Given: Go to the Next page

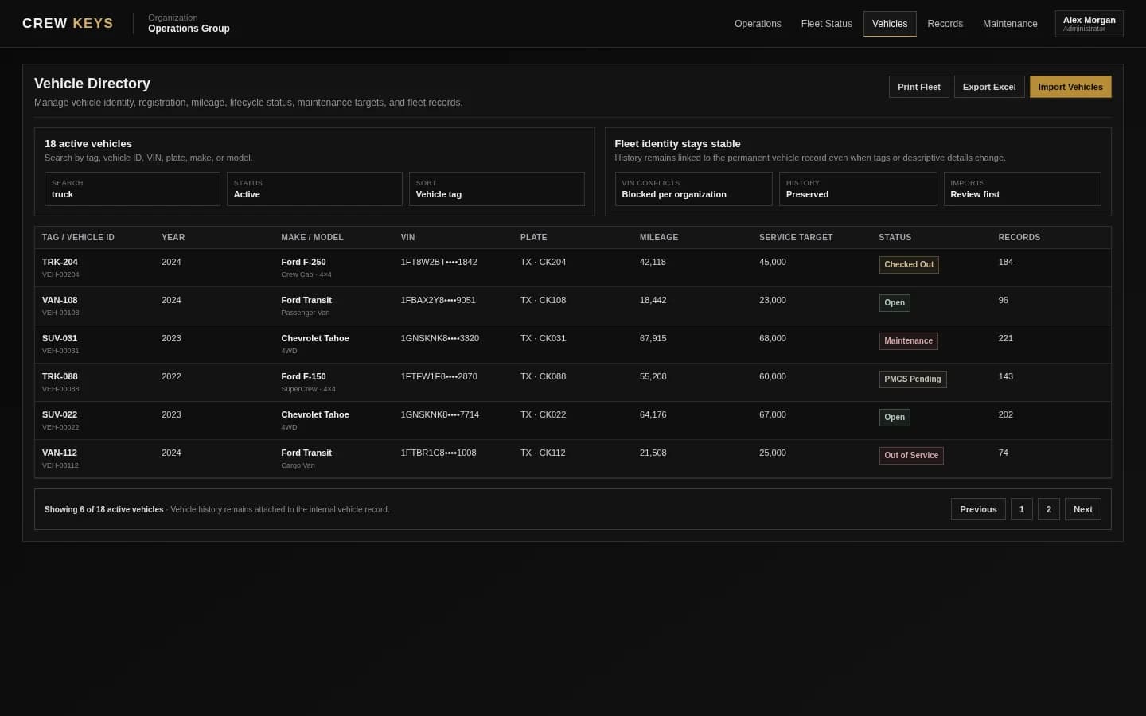Looking at the screenshot, I should pos(1082,509).
